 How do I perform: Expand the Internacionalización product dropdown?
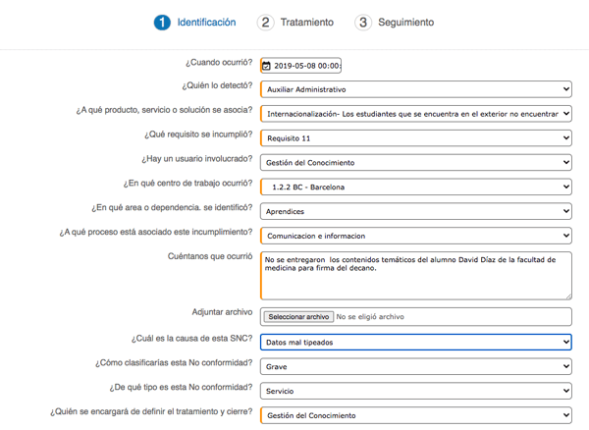pyautogui.click(x=416, y=113)
